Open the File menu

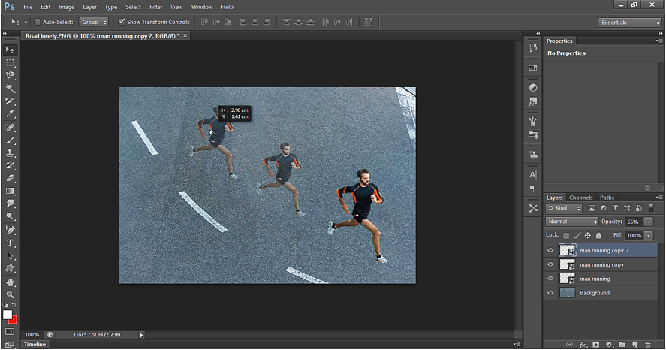coord(28,7)
